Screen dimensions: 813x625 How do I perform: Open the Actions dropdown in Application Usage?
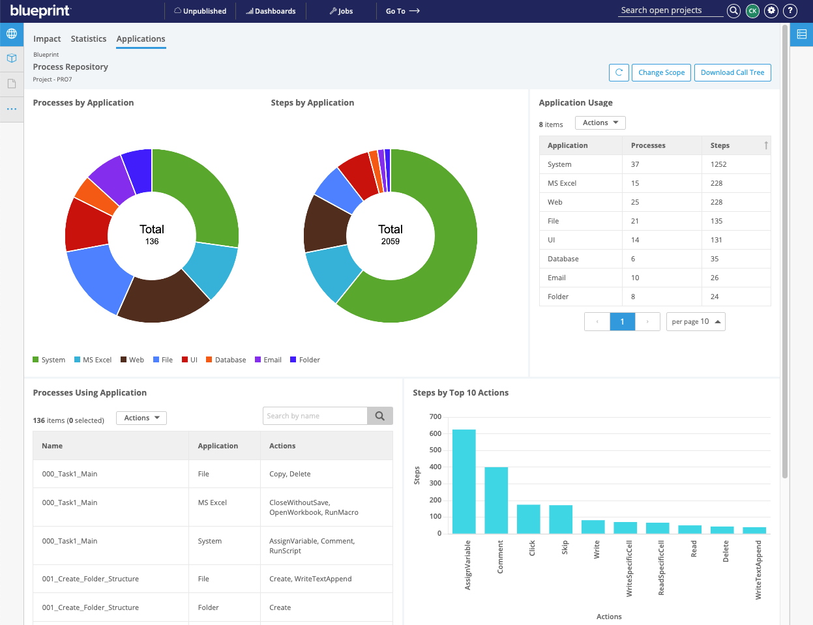pyautogui.click(x=599, y=123)
